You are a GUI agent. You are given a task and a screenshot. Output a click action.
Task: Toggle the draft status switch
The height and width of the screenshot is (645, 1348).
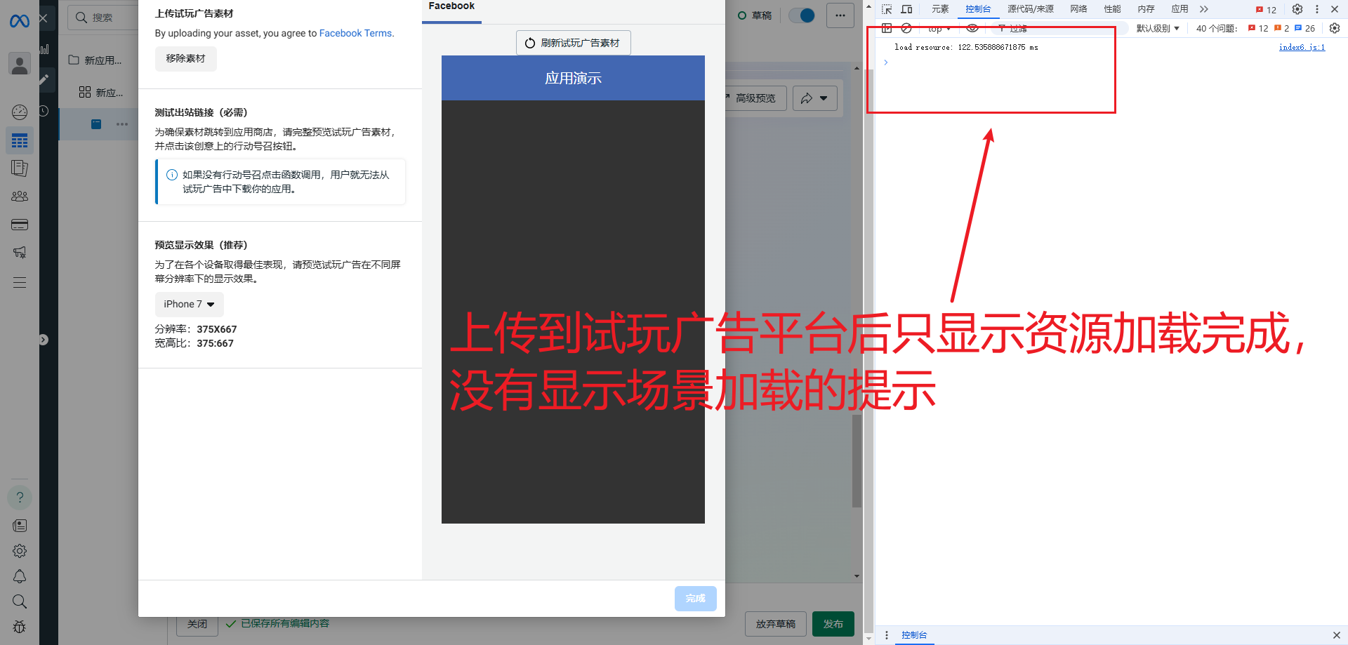(802, 15)
